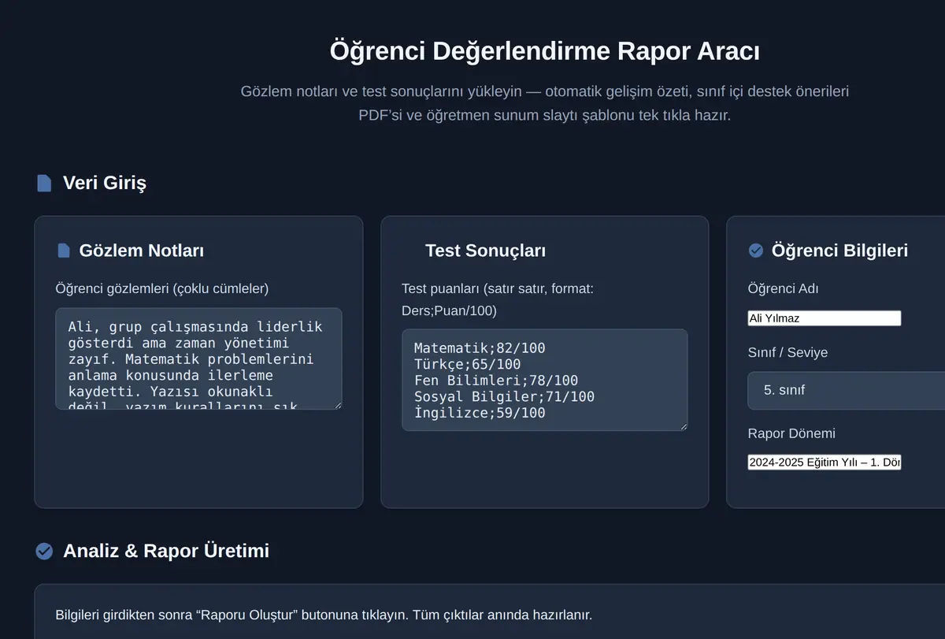Click the Sosyal Bilgiler;71/100 line
The height and width of the screenshot is (639, 945).
[504, 396]
